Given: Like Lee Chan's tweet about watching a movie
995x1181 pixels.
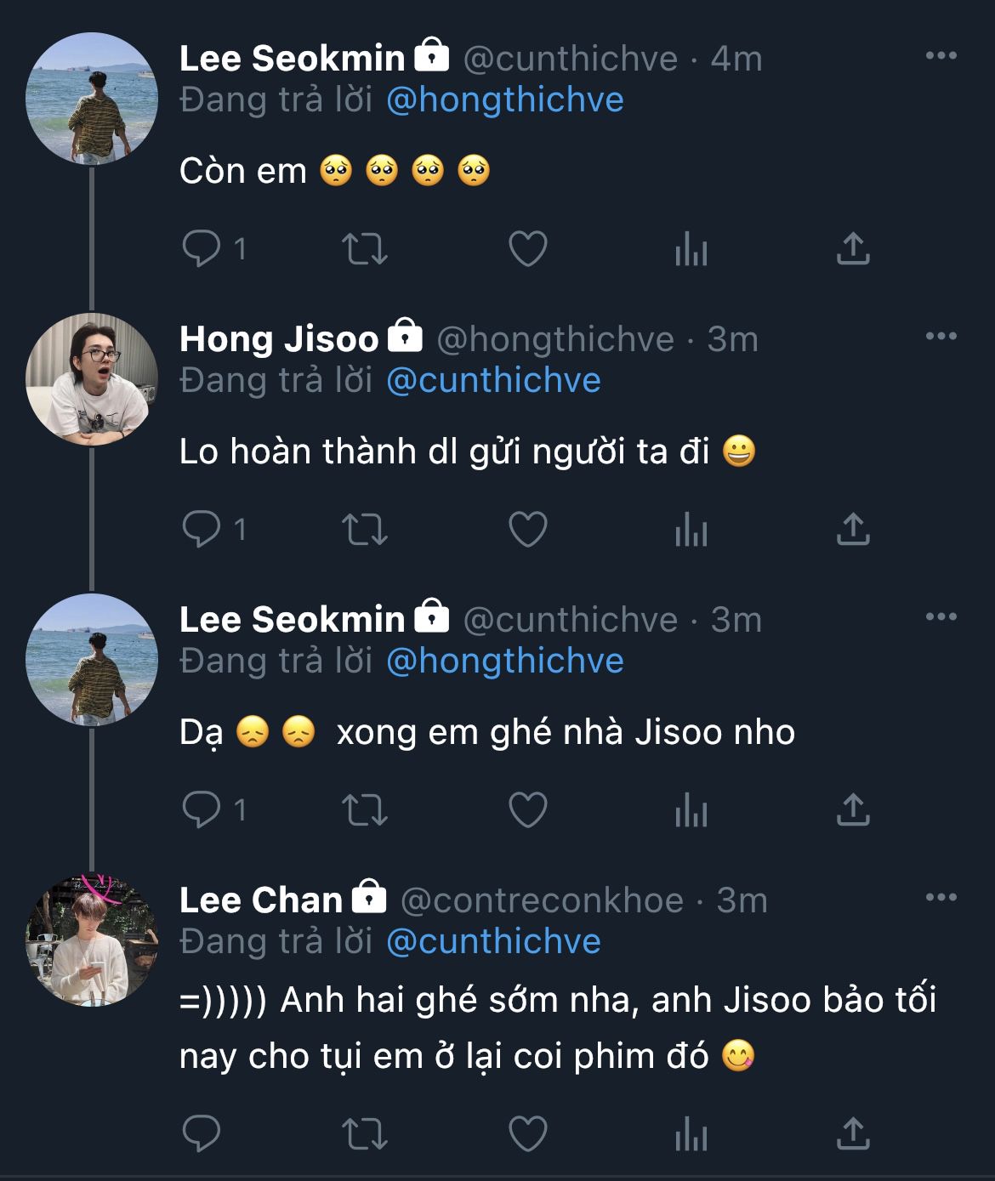Looking at the screenshot, I should 527,1133.
